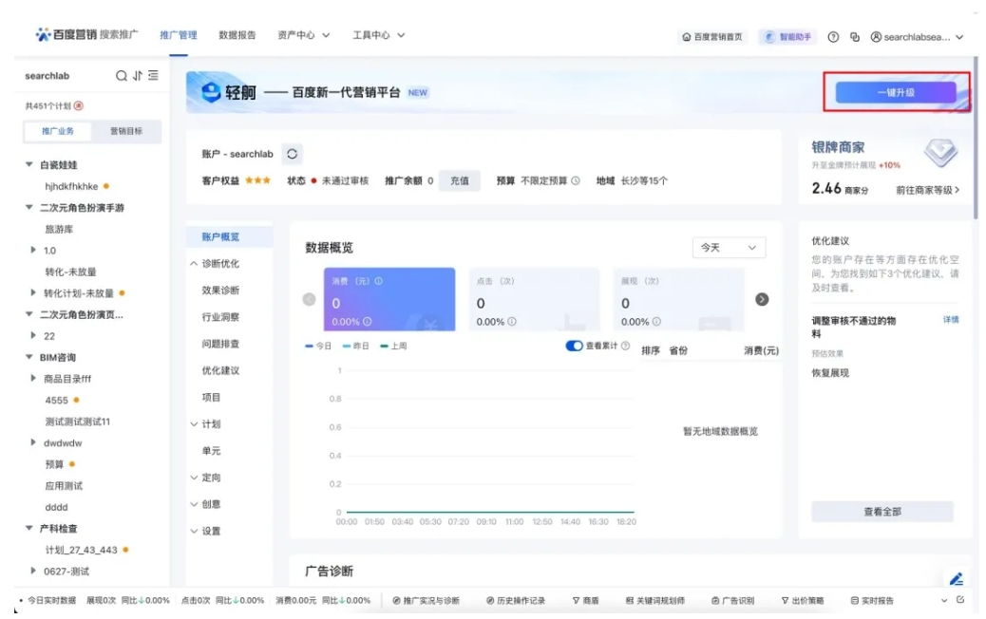Screen dimensions: 986x619
Task: Switch to the 数据报告 tab
Action: (x=237, y=35)
